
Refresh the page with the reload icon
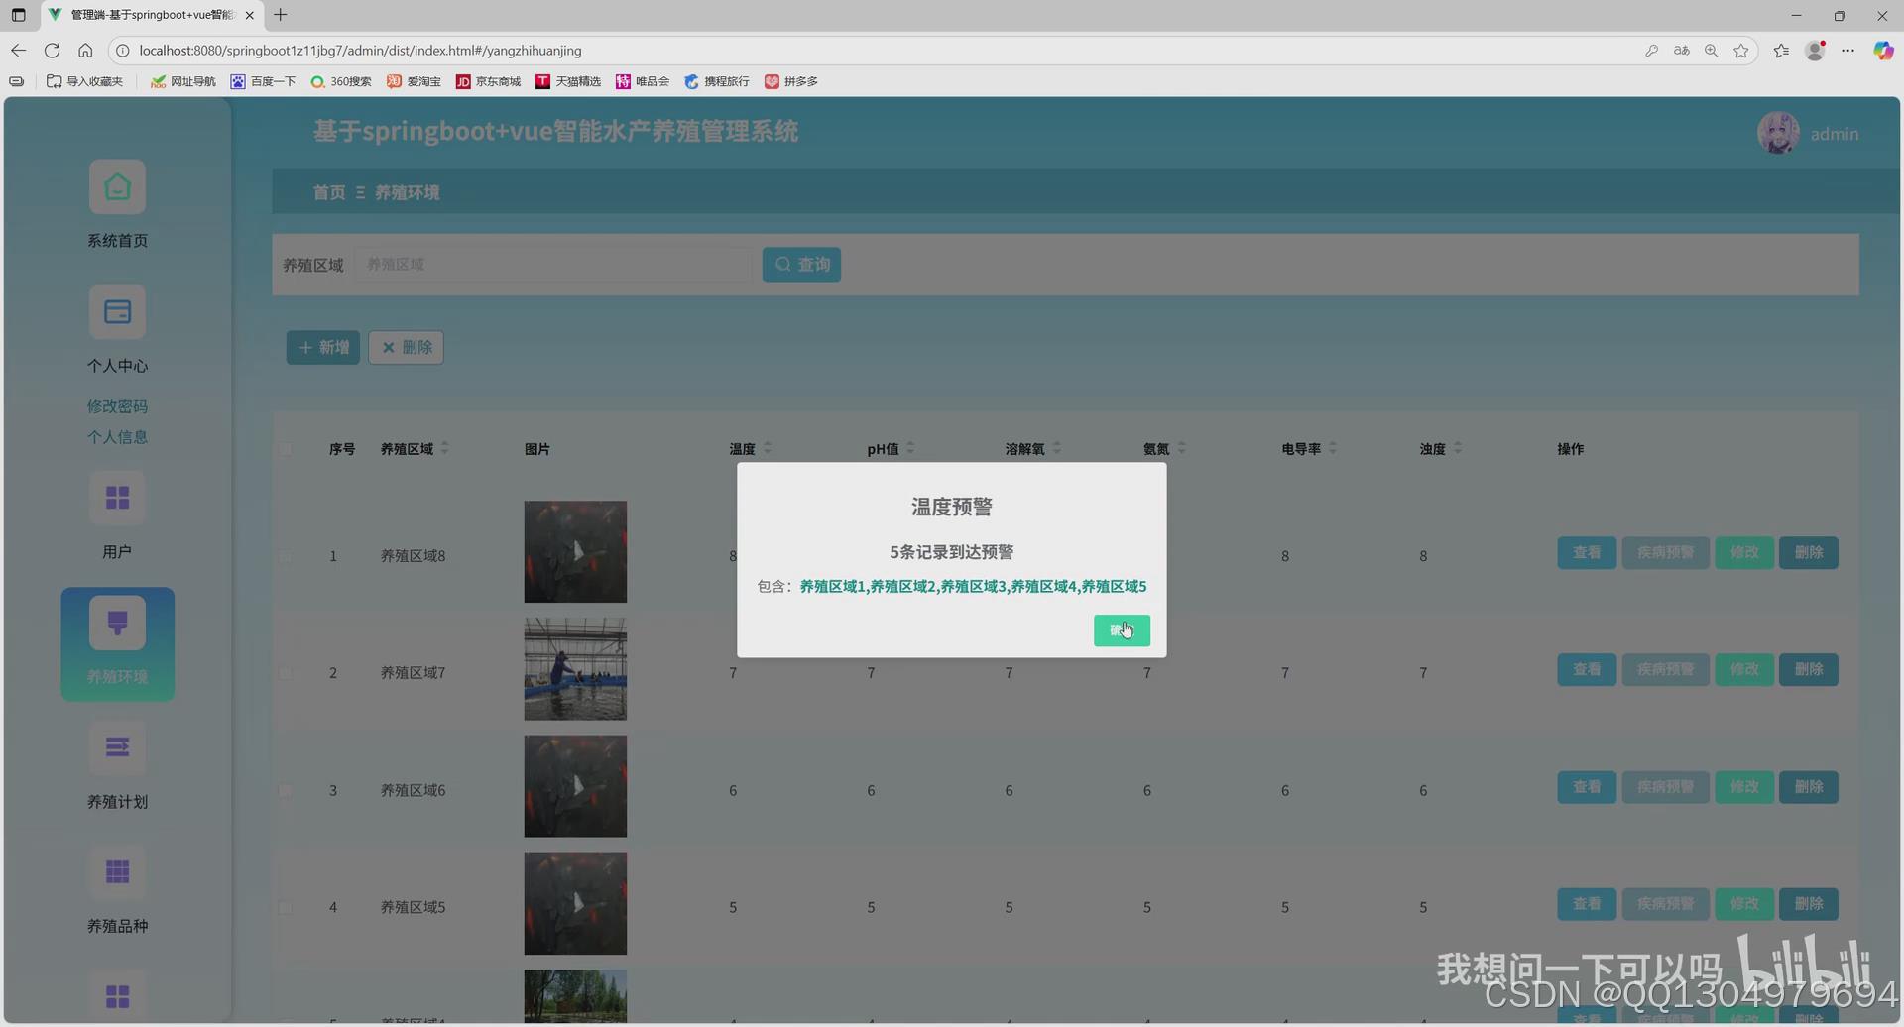pos(53,51)
